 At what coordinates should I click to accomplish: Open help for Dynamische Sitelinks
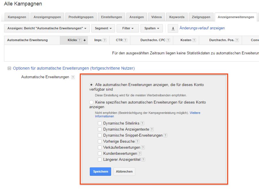pyautogui.click(x=142, y=123)
